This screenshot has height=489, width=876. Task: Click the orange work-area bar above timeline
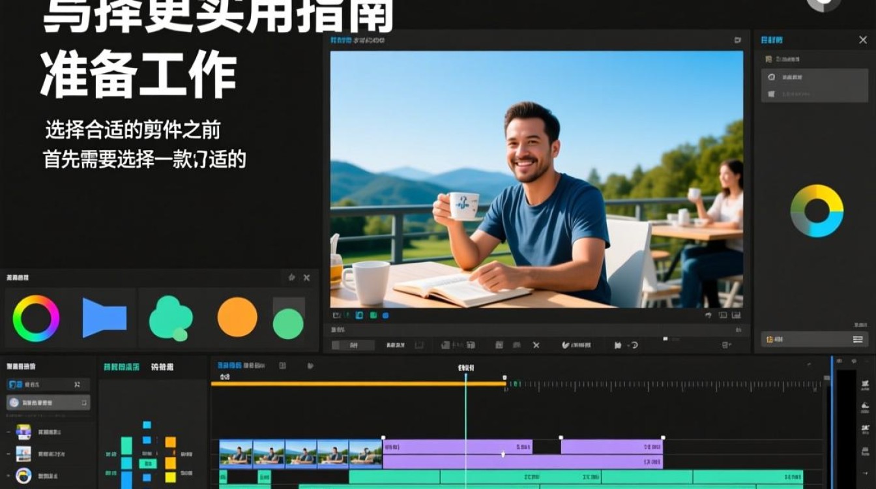tap(358, 383)
